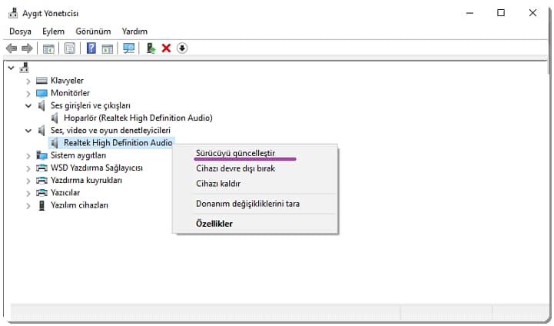Image resolution: width=554 pixels, height=326 pixels.
Task: Expand the Sistem aygıtları category
Action: click(28, 156)
